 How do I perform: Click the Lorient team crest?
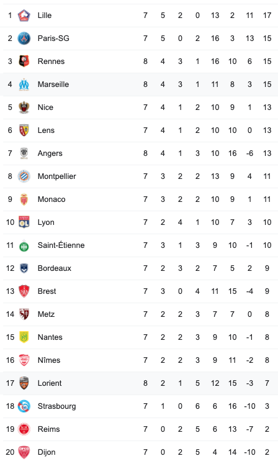coord(24,383)
